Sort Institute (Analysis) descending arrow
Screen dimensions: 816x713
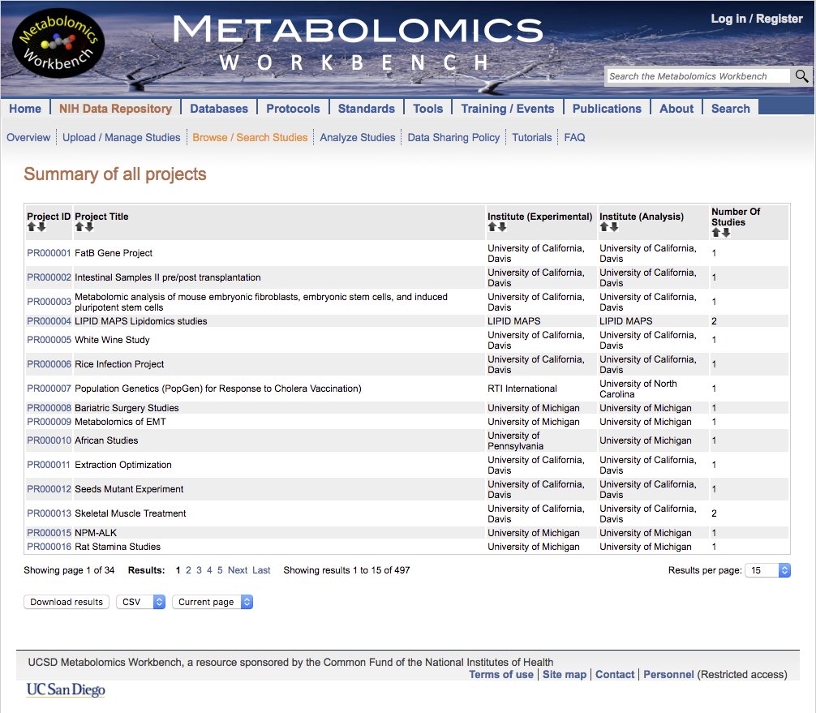[x=614, y=227]
